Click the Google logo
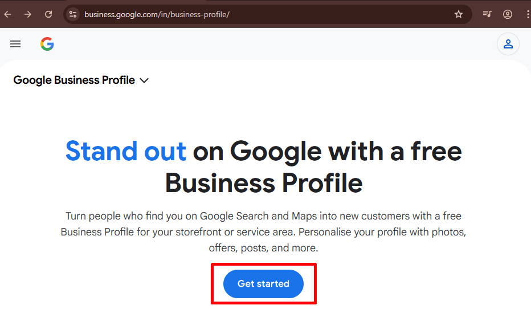The height and width of the screenshot is (309, 531). 47,44
